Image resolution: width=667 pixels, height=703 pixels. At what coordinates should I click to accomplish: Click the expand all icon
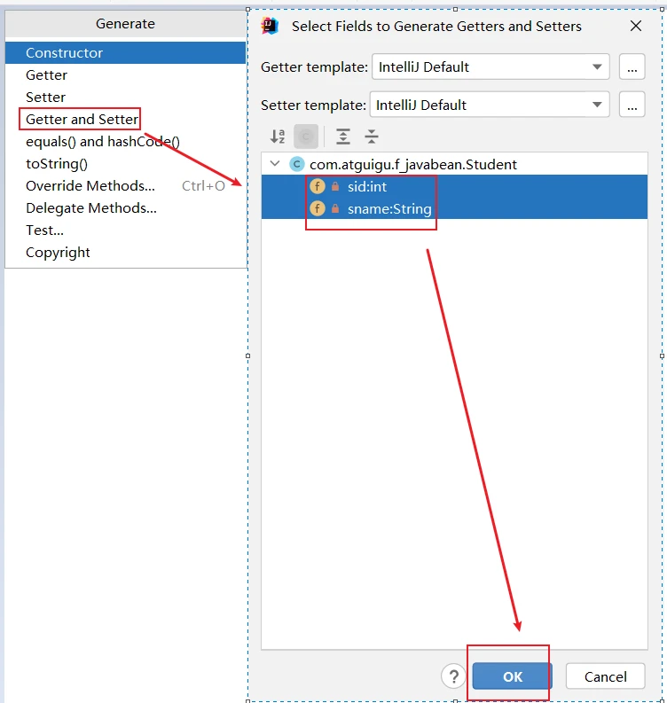point(343,137)
